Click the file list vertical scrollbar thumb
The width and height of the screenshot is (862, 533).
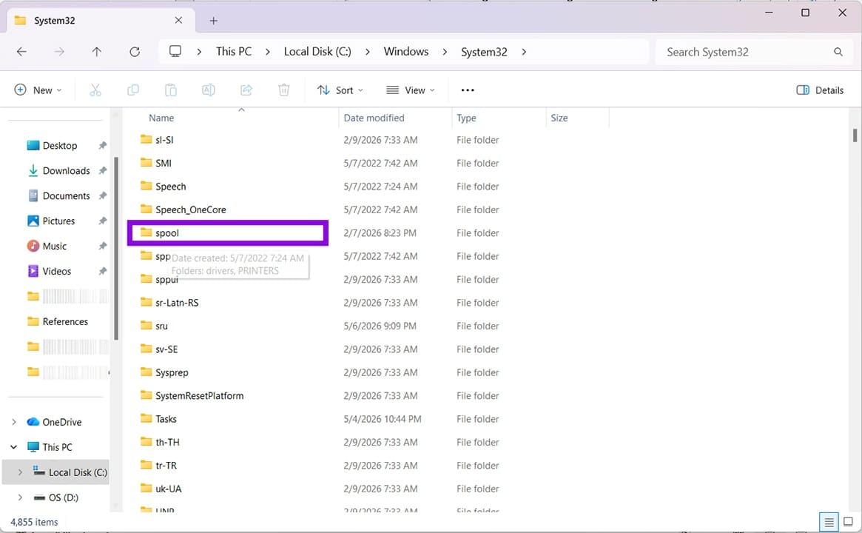coord(855,135)
